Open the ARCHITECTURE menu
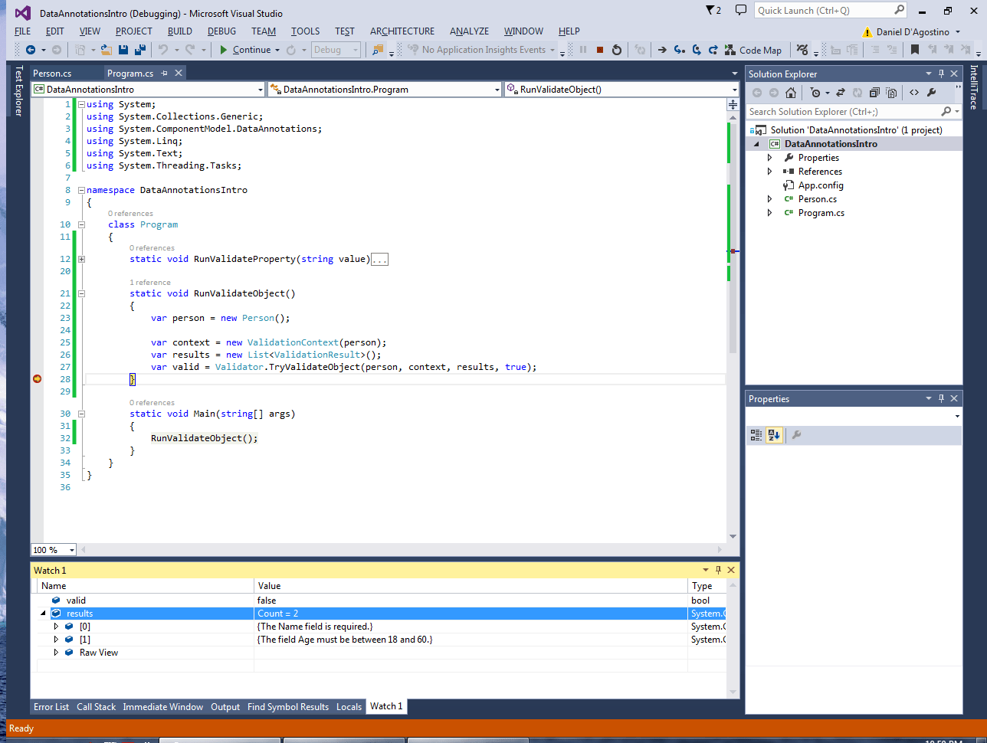987x743 pixels. pos(402,31)
